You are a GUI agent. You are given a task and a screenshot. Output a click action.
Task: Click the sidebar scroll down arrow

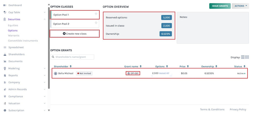coord(49,111)
